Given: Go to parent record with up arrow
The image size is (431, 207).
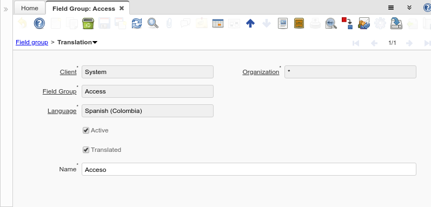Looking at the screenshot, I should (250, 23).
